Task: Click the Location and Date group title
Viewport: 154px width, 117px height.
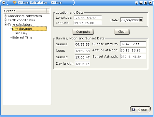Action: [x=70, y=13]
